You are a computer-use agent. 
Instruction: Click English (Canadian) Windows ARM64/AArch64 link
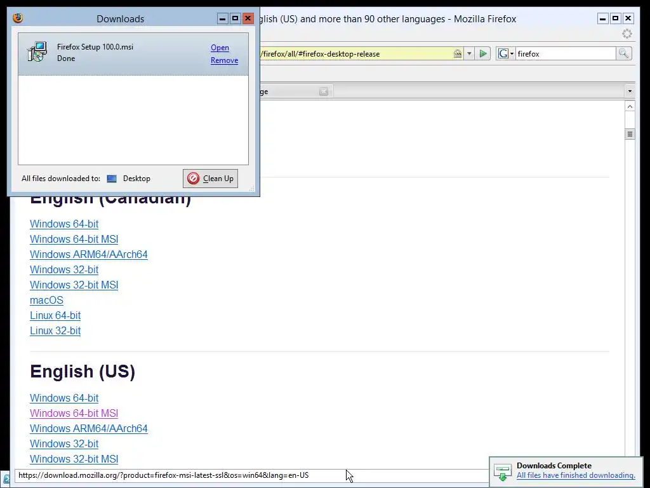pos(89,254)
